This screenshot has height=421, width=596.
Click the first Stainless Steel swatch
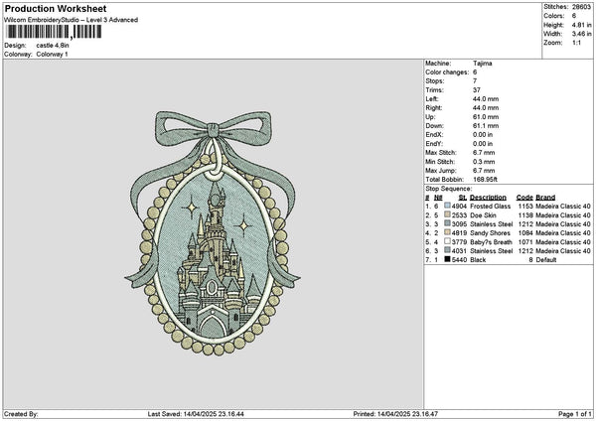click(447, 223)
